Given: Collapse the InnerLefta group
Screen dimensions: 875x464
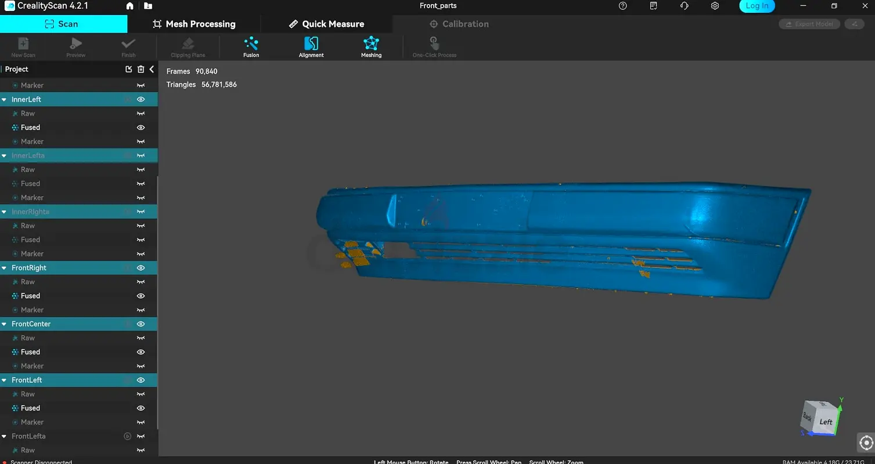Looking at the screenshot, I should coord(4,155).
